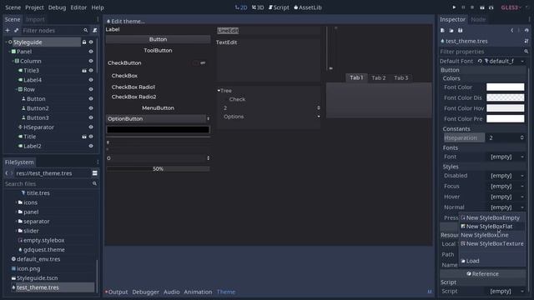This screenshot has height=300, width=534.
Task: Click the instance scene link icon
Action: coord(16,31)
